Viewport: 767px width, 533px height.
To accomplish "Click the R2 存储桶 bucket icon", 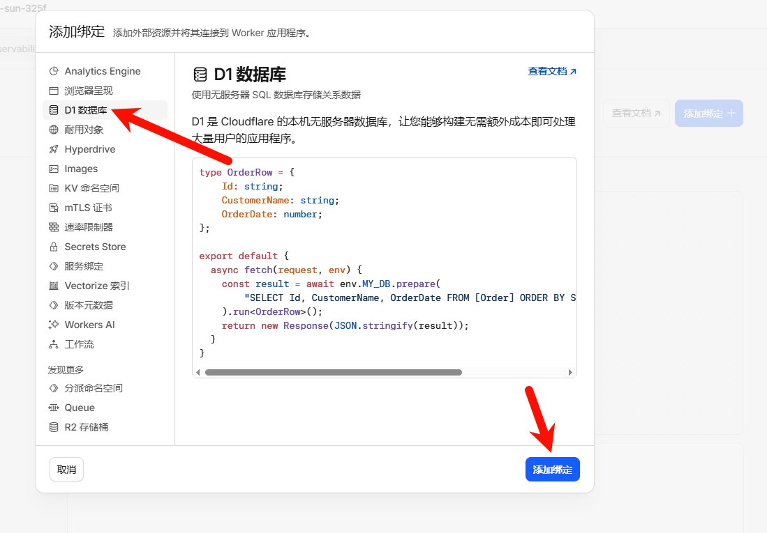I will pyautogui.click(x=54, y=427).
